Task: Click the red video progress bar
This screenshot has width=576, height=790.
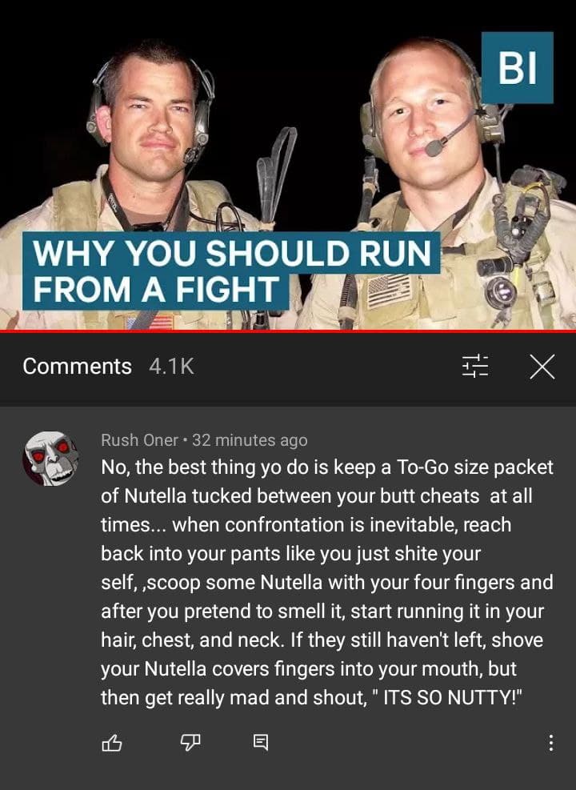Action: 288,331
